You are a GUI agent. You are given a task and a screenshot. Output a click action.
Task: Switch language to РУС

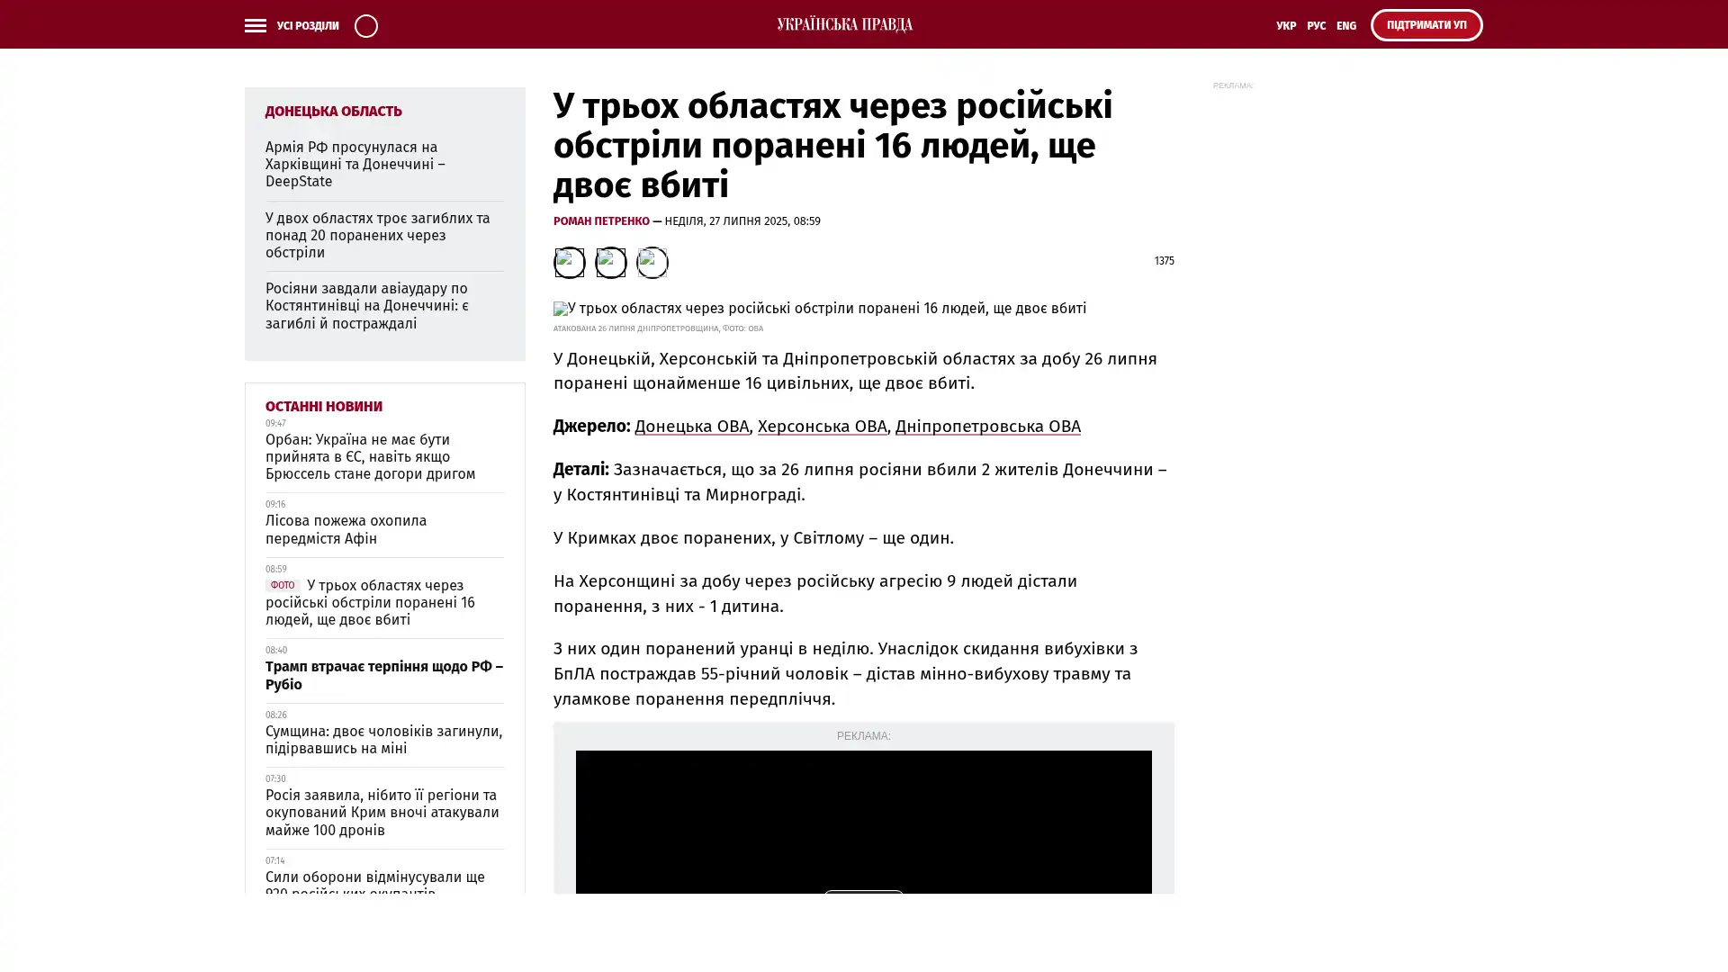click(x=1316, y=26)
